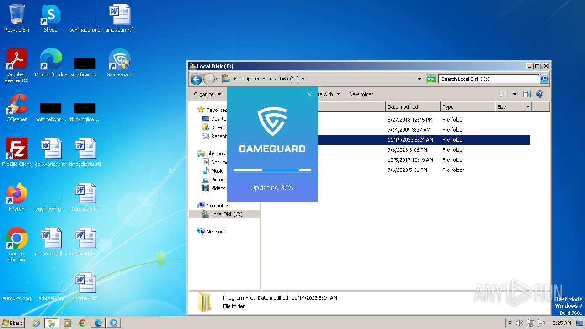Open the Windows Start menu
The image size is (585, 329).
(x=13, y=323)
